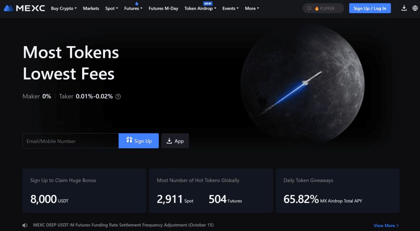Click the MEXC logo
The width and height of the screenshot is (420, 231).
24,8
